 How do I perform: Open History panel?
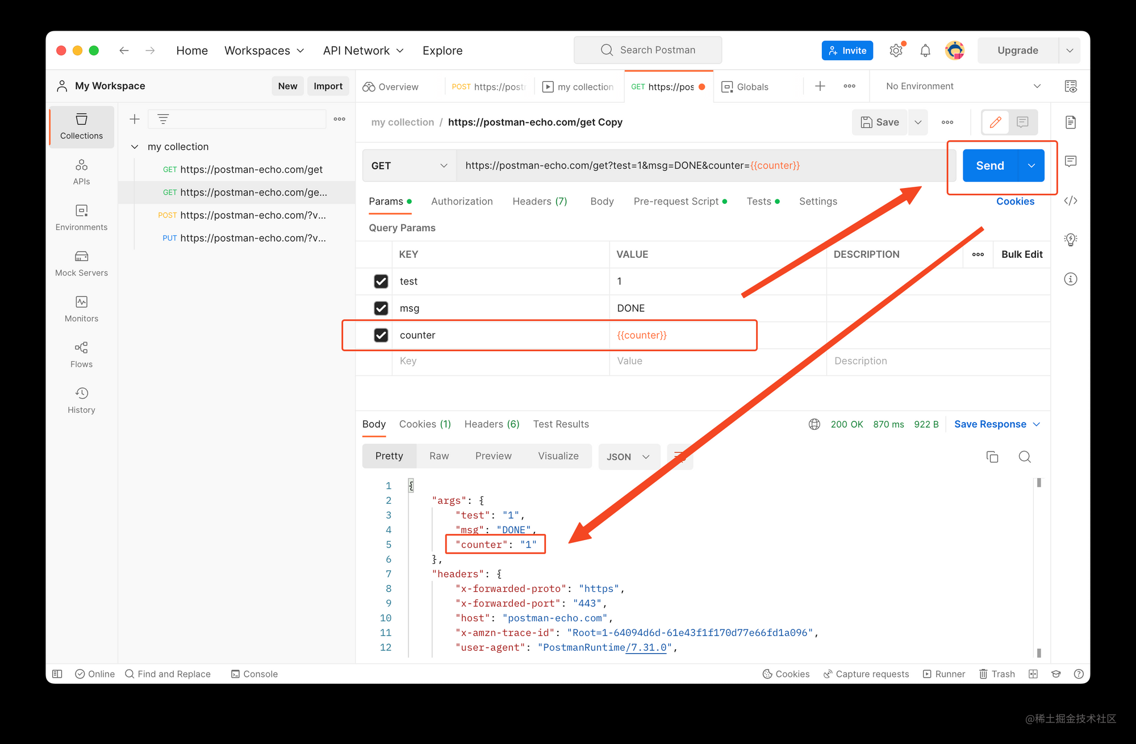(x=81, y=399)
